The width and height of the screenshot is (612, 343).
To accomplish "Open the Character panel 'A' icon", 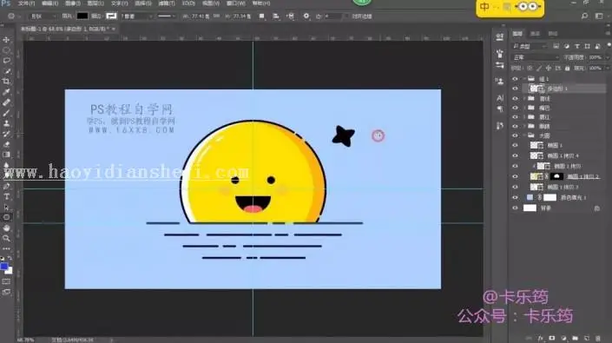I will (500, 97).
